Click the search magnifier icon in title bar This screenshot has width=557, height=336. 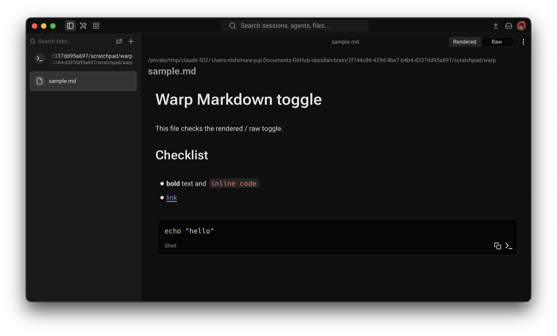(x=233, y=26)
